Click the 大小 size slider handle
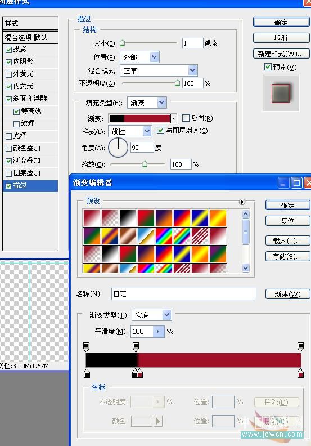311x446 pixels. pyautogui.click(x=122, y=43)
